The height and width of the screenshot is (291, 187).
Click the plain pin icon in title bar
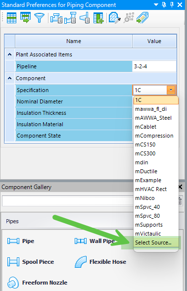(172, 4)
